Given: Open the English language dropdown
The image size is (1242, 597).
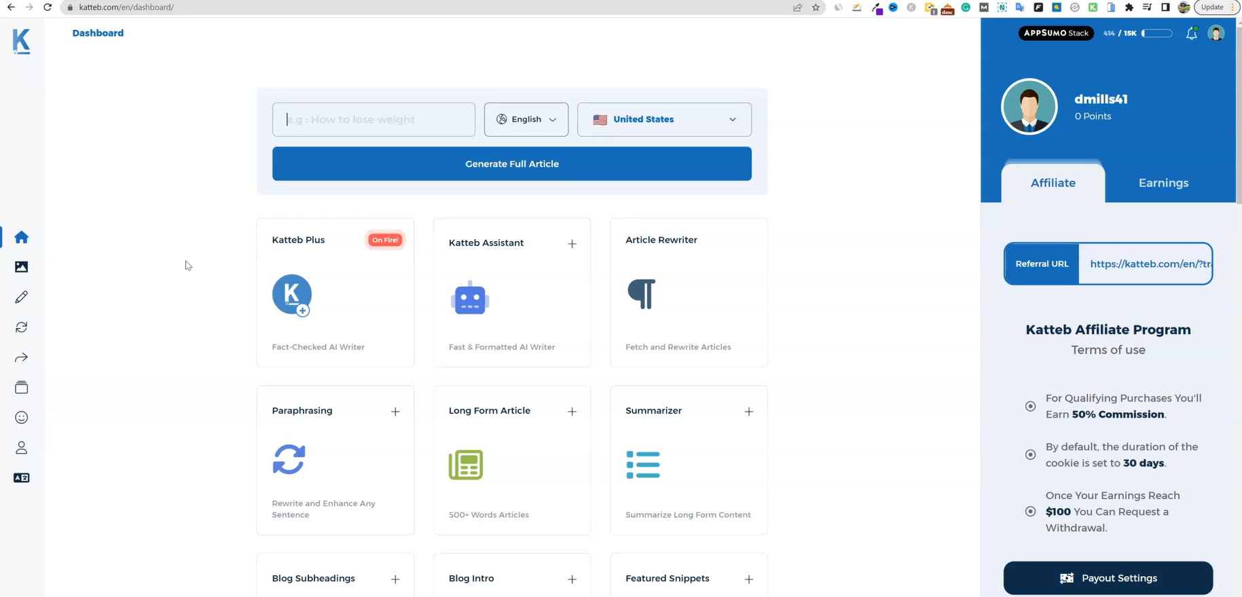Looking at the screenshot, I should pyautogui.click(x=526, y=120).
